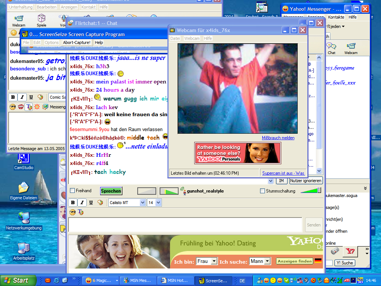Open the sunglasses smiley picker in MSN chat
Screen dimensions: 381x286
click(13, 107)
